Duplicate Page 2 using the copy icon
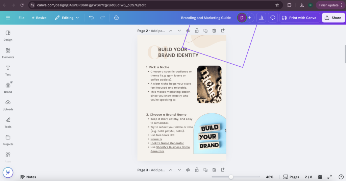346x181 pixels. (205, 31)
